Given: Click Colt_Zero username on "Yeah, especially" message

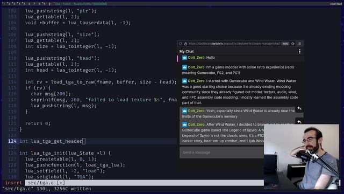Looking at the screenshot, I should point(196,111).
